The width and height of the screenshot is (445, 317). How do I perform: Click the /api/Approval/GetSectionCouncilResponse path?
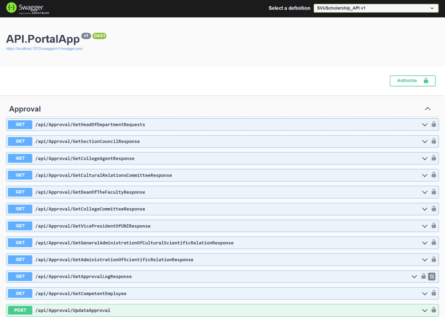point(87,141)
